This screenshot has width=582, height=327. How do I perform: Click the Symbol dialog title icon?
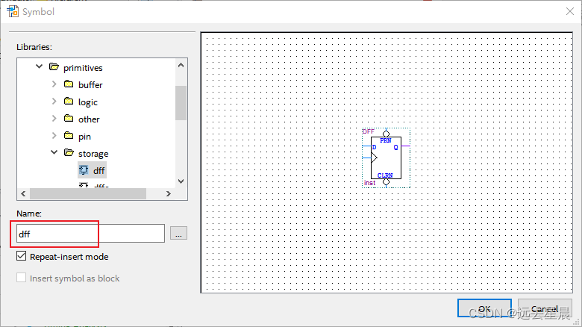pyautogui.click(x=13, y=11)
